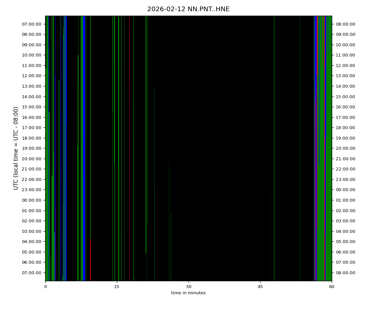This screenshot has height=312, width=377.
Task: Pick the "00:00:00" label on the UTC axis
Action: 32,200
